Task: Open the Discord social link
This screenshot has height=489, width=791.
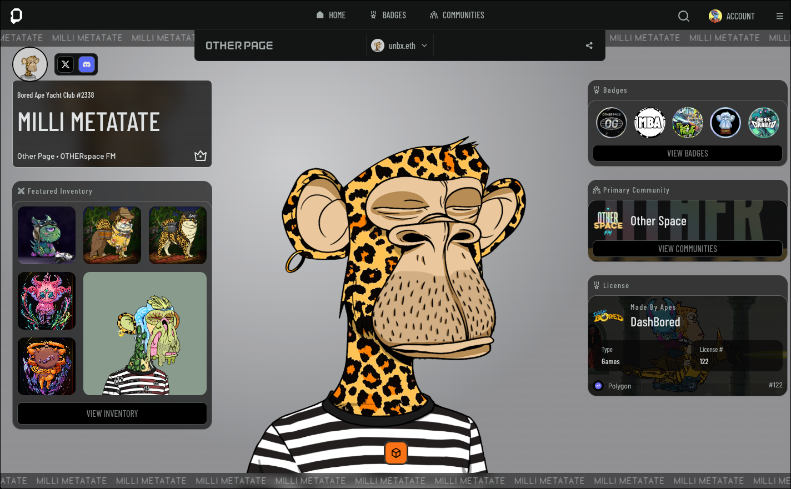Action: pyautogui.click(x=87, y=64)
